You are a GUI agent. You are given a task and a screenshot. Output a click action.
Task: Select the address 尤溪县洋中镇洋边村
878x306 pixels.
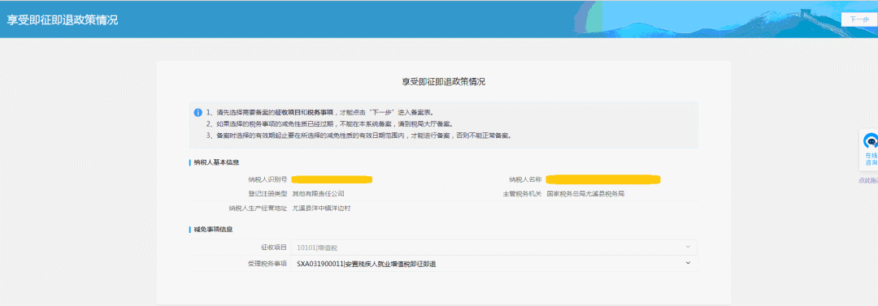tap(321, 208)
